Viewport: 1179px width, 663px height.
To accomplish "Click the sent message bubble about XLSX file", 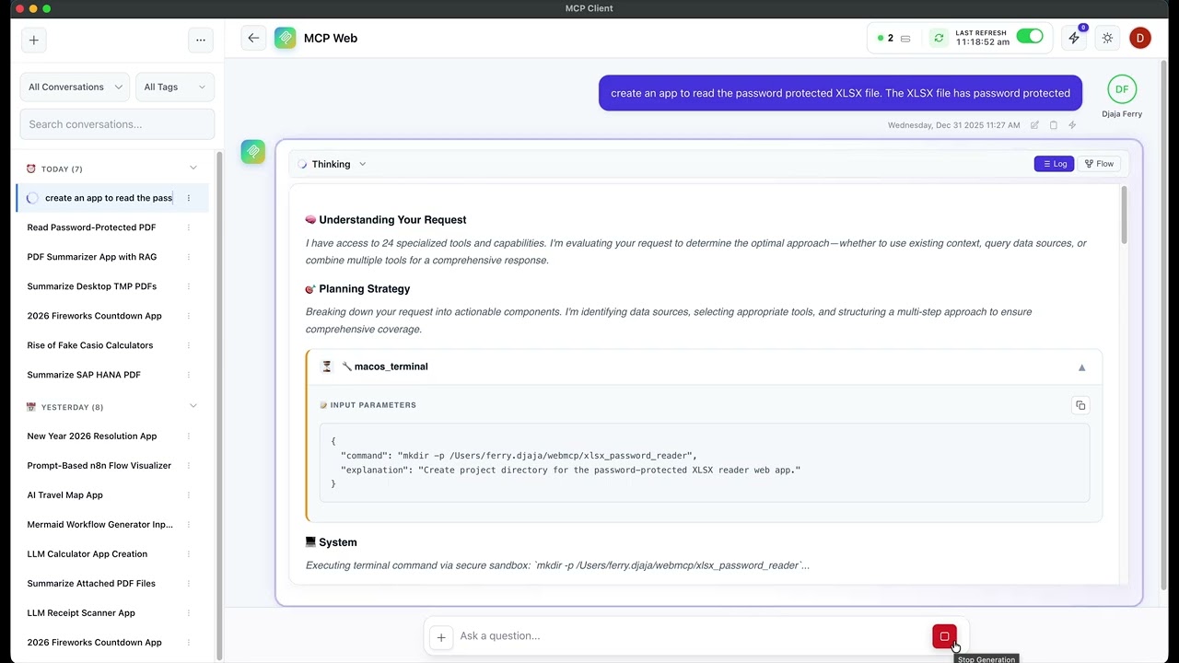I will 840,93.
